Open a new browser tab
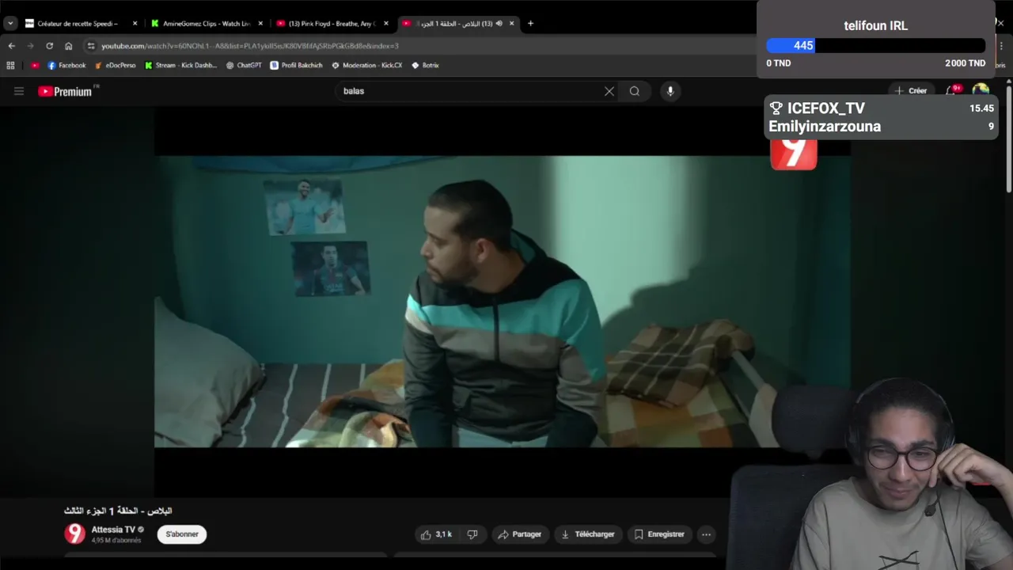Viewport: 1013px width, 570px height. click(530, 24)
